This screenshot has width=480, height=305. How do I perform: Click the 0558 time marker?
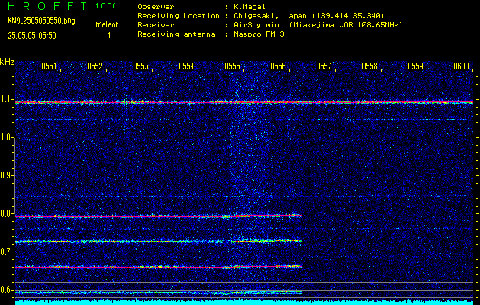(x=370, y=66)
